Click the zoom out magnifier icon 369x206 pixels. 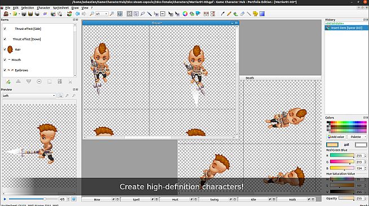click(92, 14)
